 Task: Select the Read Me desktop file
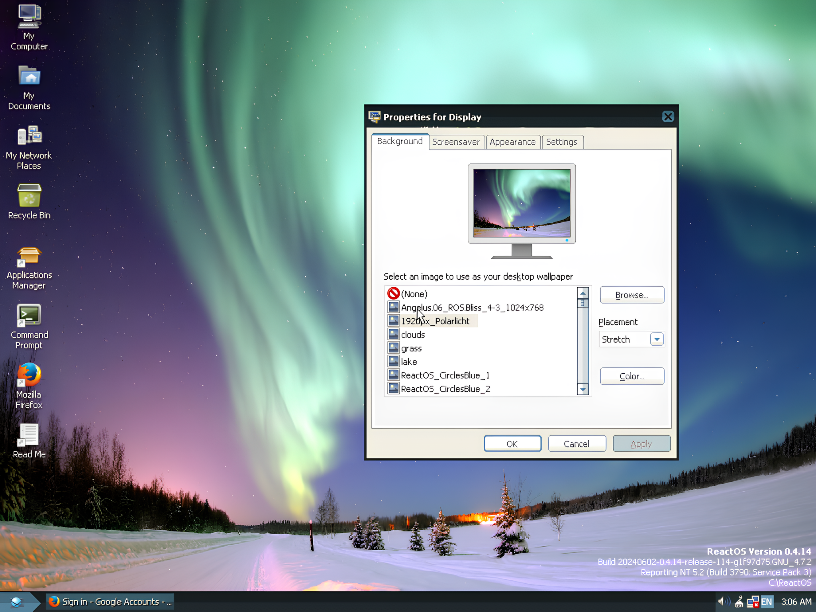(x=29, y=441)
